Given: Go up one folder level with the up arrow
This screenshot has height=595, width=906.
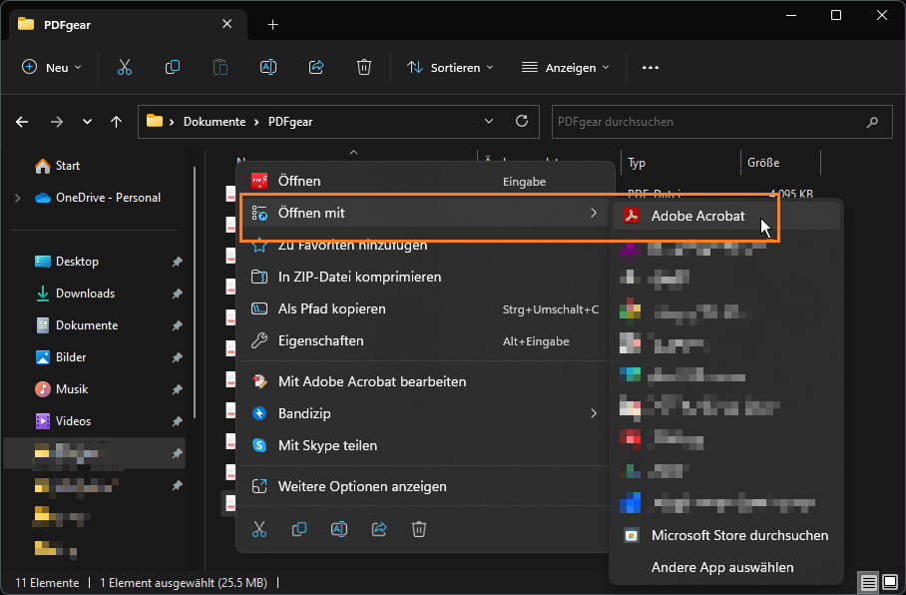Looking at the screenshot, I should click(x=116, y=121).
